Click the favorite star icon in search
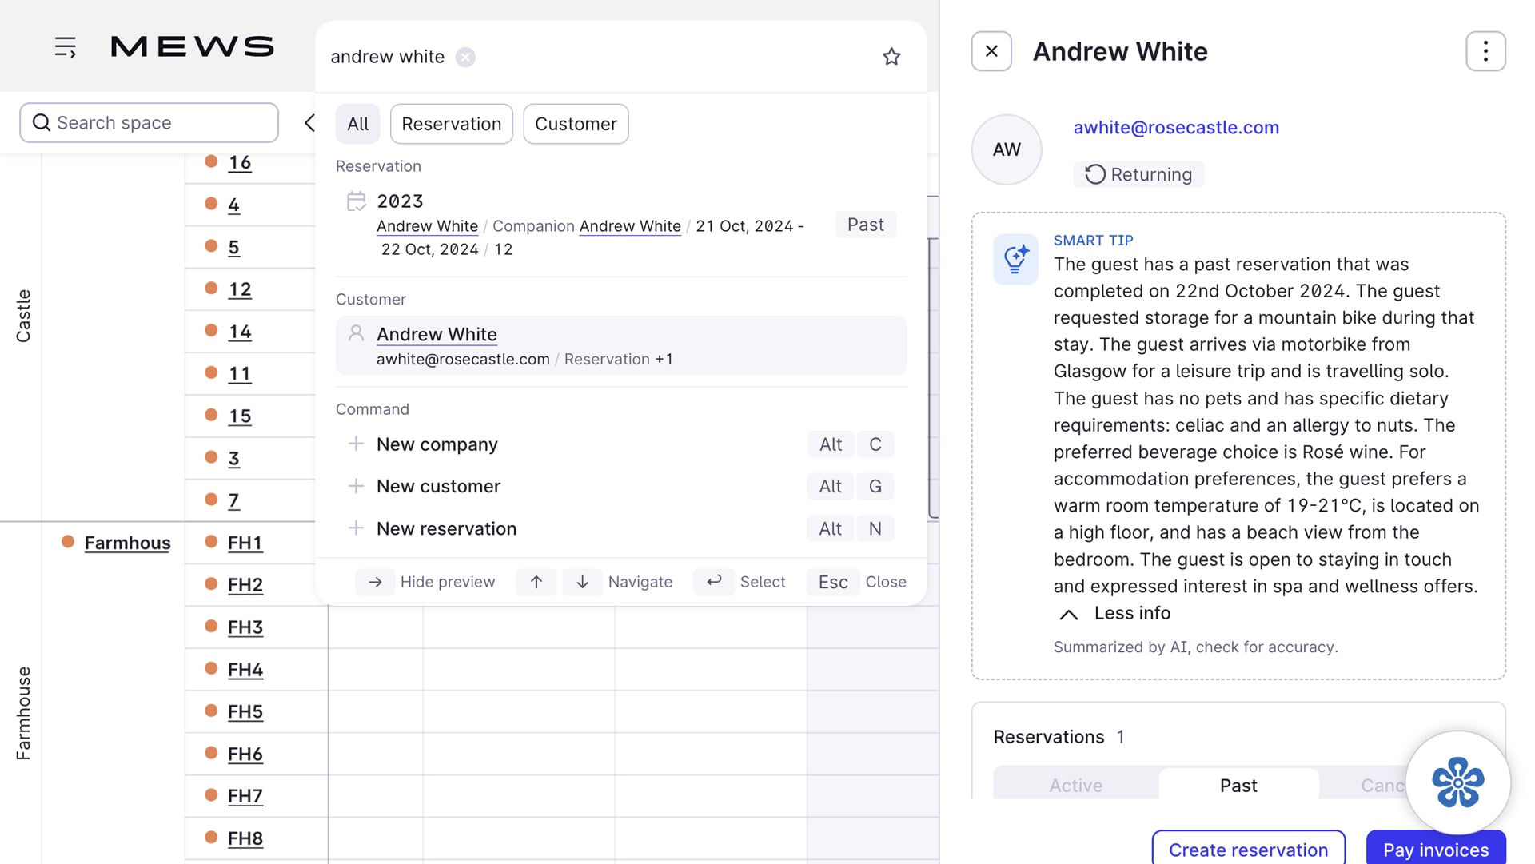Viewport: 1535px width, 864px height. (891, 57)
